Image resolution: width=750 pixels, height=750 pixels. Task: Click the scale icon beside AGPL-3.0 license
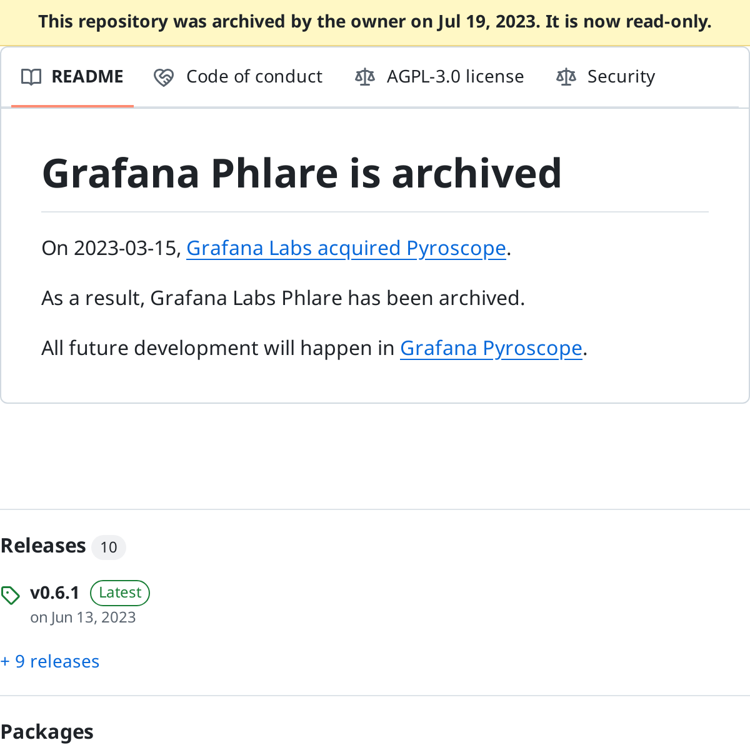click(365, 77)
